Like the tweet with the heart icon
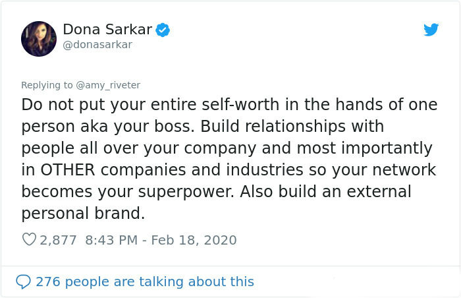Image resolution: width=461 pixels, height=298 pixels. coord(29,239)
